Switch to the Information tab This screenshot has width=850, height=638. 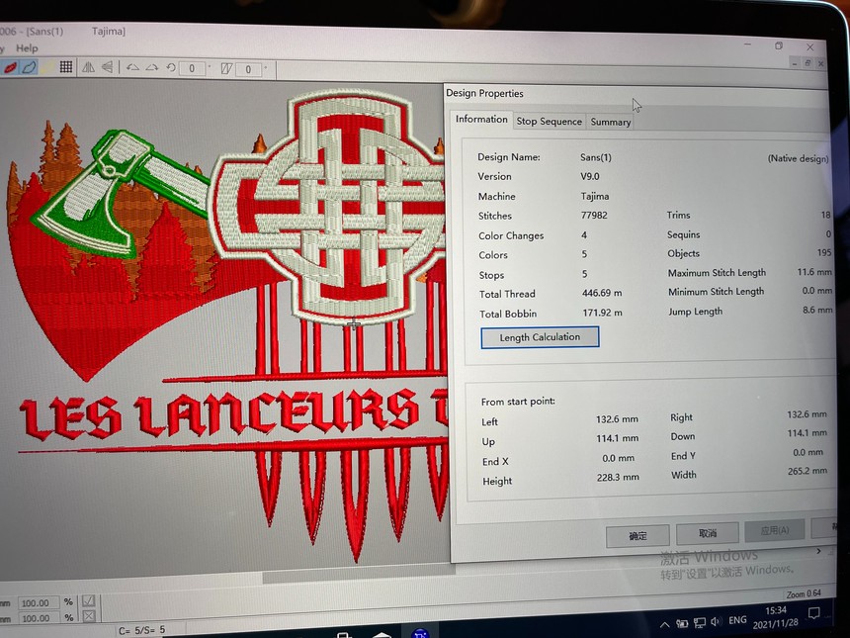[481, 120]
